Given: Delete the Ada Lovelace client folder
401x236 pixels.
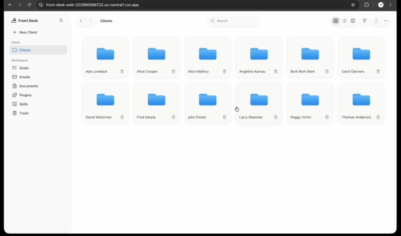Looking at the screenshot, I should point(122,71).
